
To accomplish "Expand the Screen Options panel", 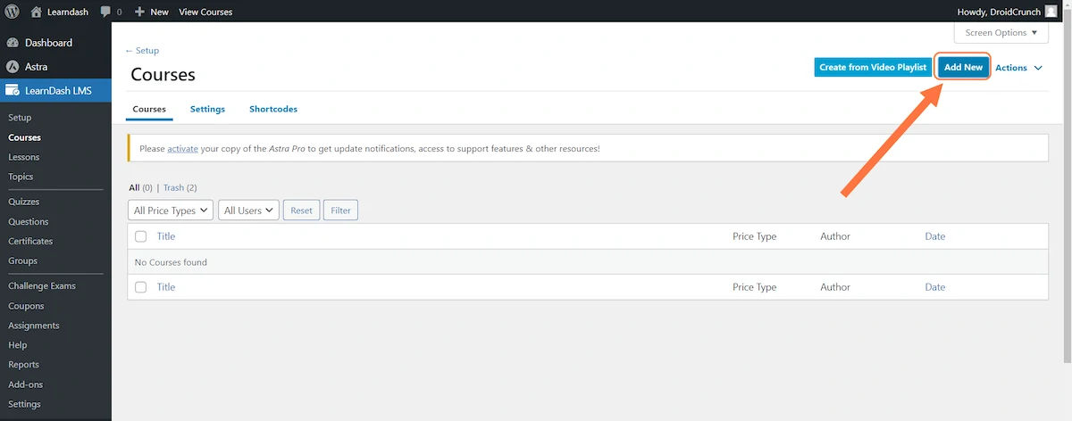I will [1001, 33].
